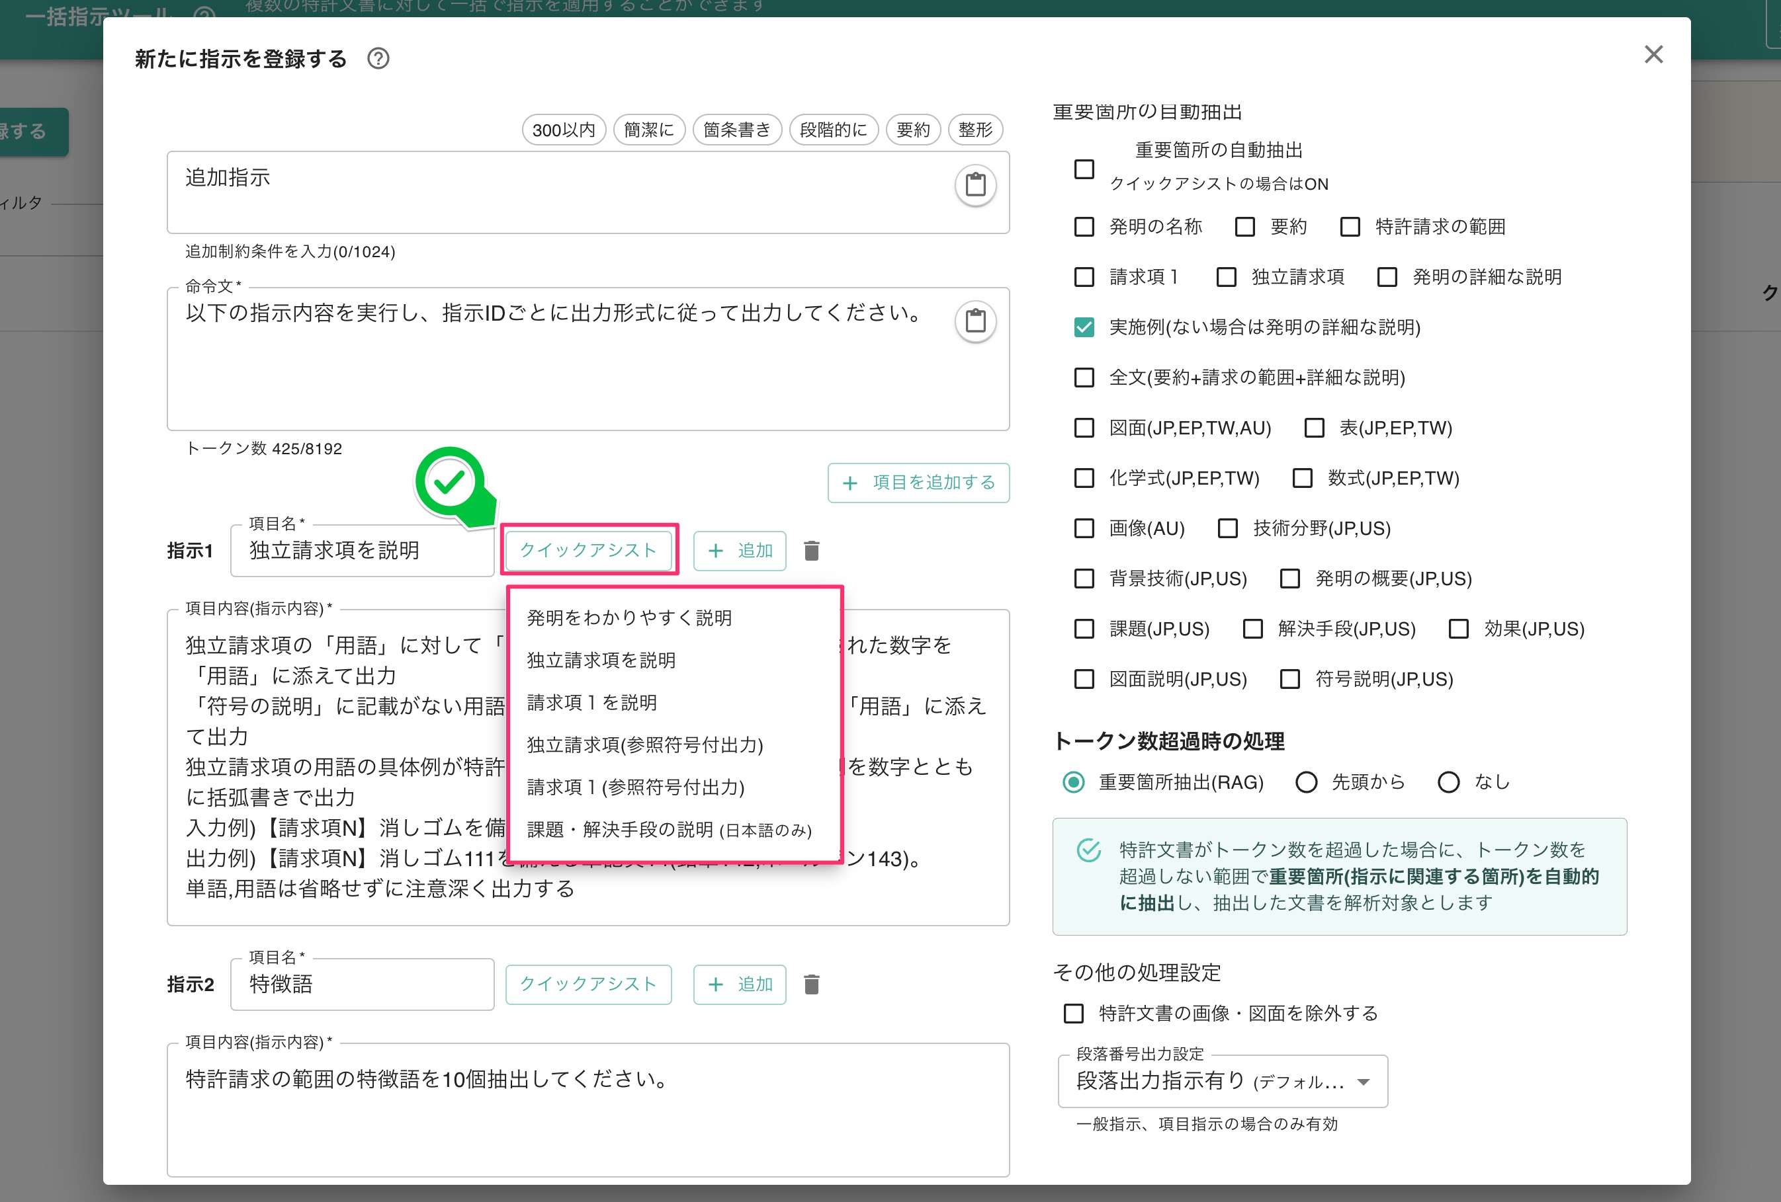Check 数式(JP,EP,TW) checkbox
The image size is (1781, 1202).
pyautogui.click(x=1302, y=479)
